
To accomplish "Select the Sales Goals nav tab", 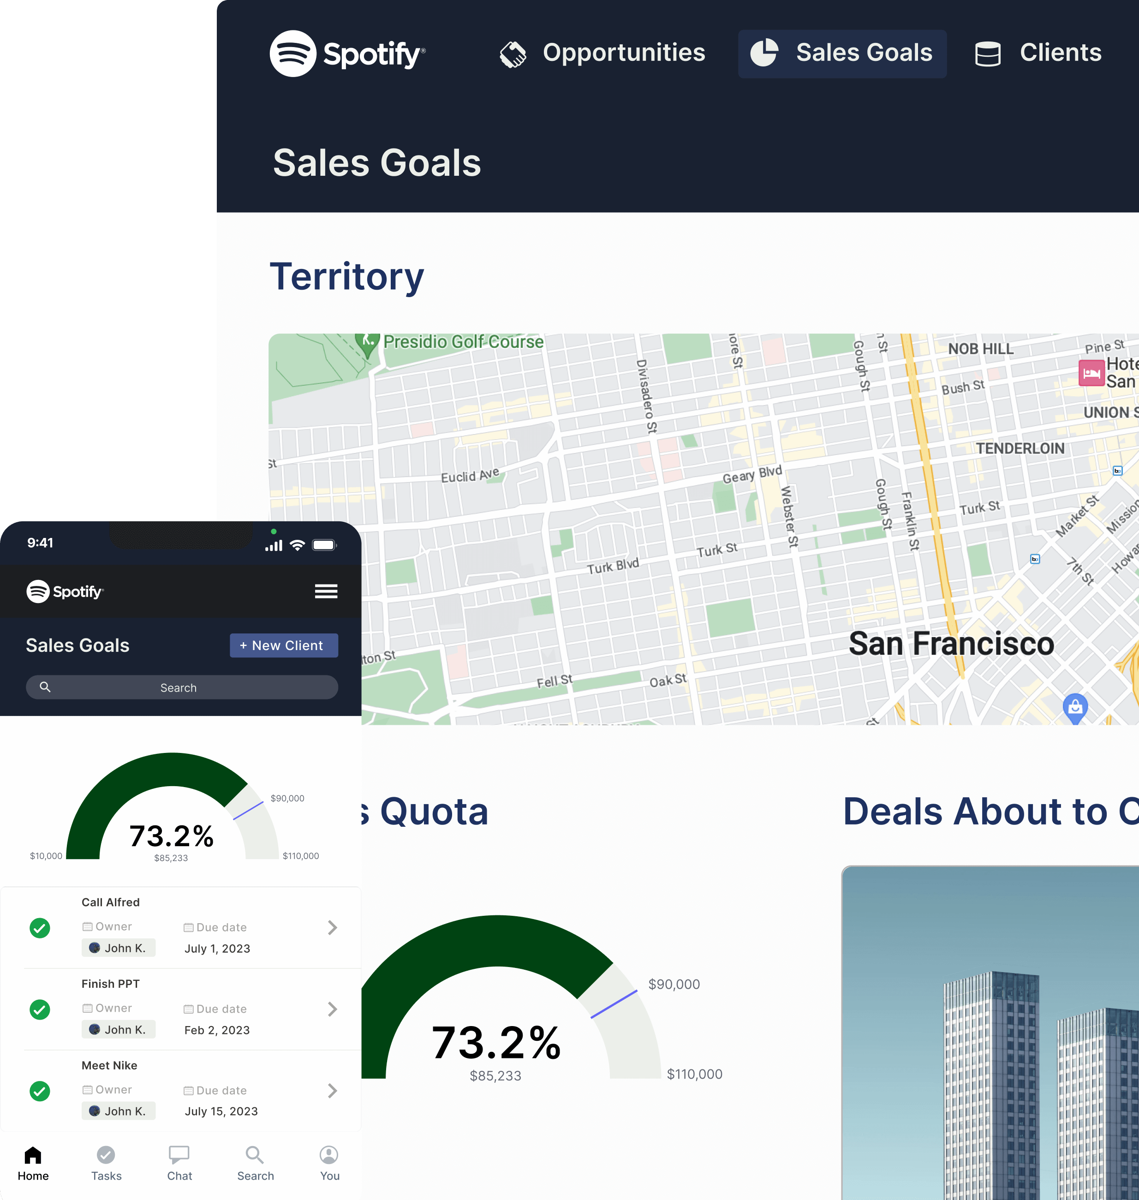I will [841, 54].
